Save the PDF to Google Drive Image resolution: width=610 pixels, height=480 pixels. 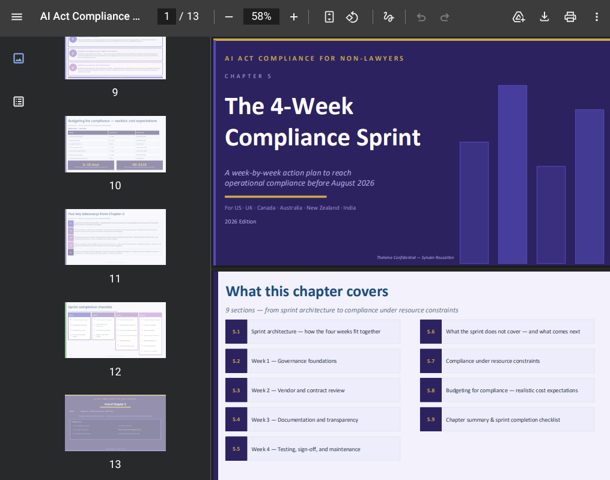click(519, 17)
